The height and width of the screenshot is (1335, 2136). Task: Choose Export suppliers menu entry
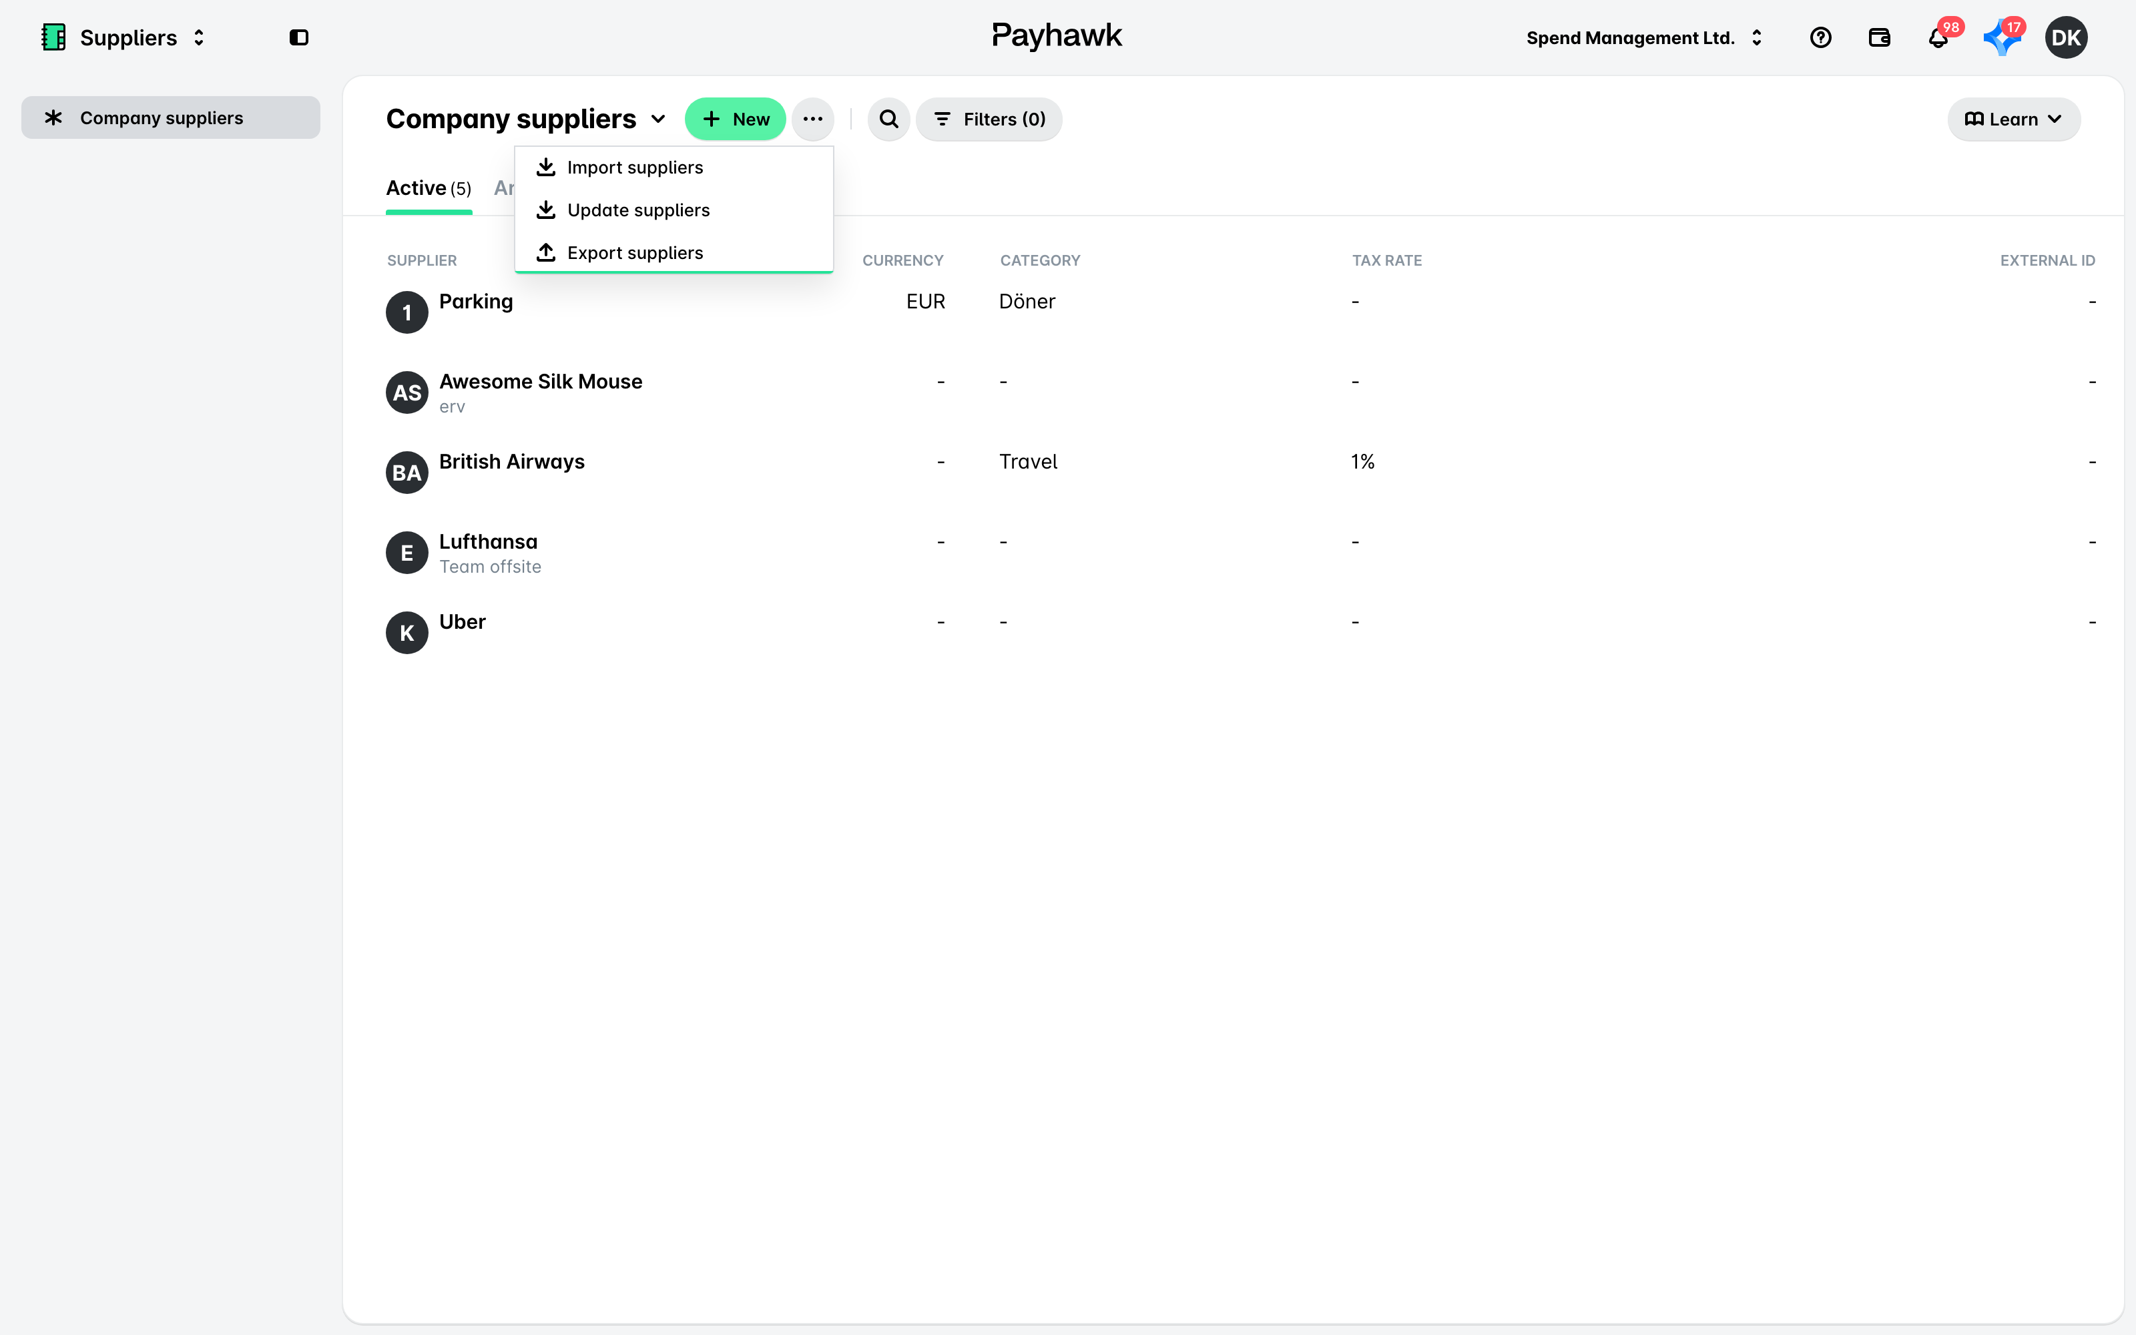coord(674,252)
